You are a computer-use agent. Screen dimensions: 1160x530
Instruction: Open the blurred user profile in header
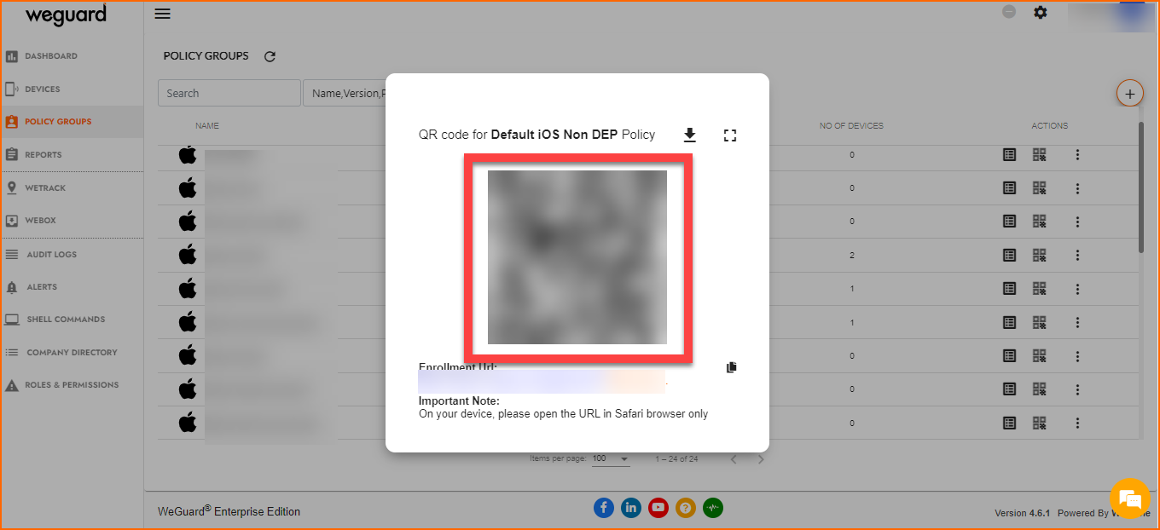[1112, 16]
